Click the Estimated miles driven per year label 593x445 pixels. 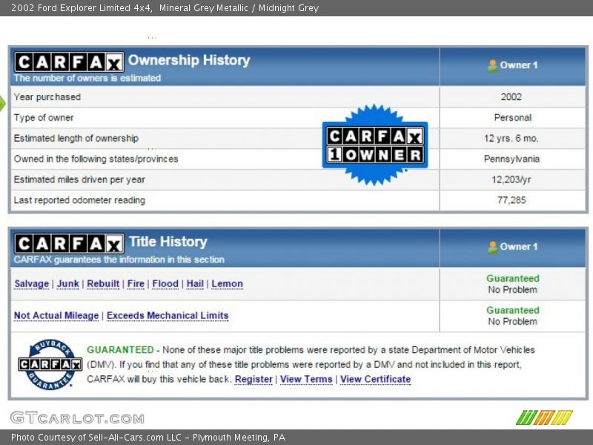(x=79, y=179)
